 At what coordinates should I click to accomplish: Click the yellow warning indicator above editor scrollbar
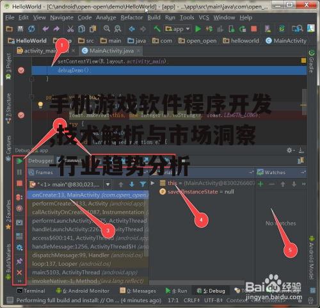(x=303, y=61)
